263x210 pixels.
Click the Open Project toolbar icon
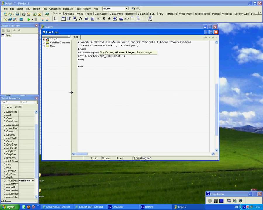pos(29,14)
